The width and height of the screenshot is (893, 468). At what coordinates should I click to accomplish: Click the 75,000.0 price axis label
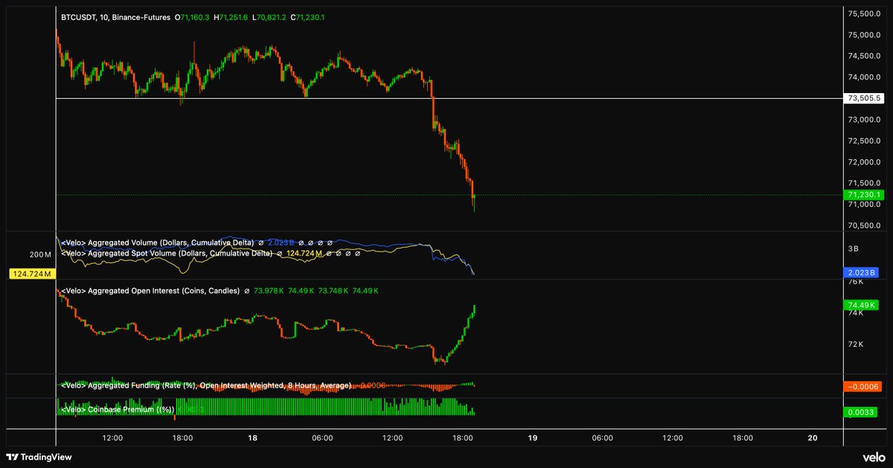[x=864, y=35]
